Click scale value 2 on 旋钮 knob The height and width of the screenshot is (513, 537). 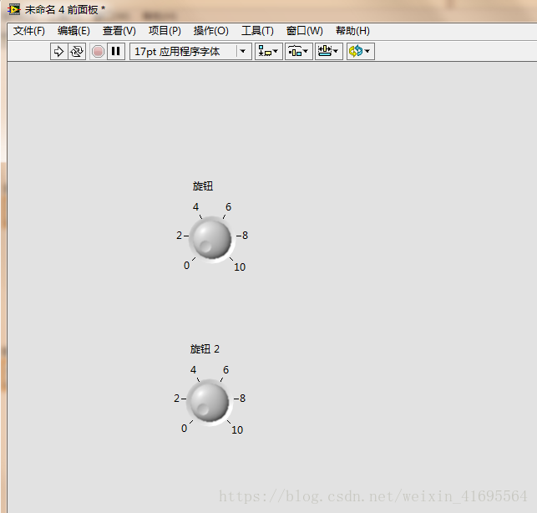(179, 236)
